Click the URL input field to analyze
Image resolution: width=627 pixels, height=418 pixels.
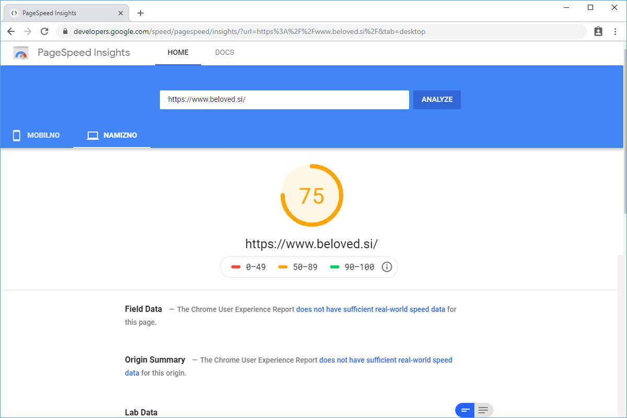284,99
